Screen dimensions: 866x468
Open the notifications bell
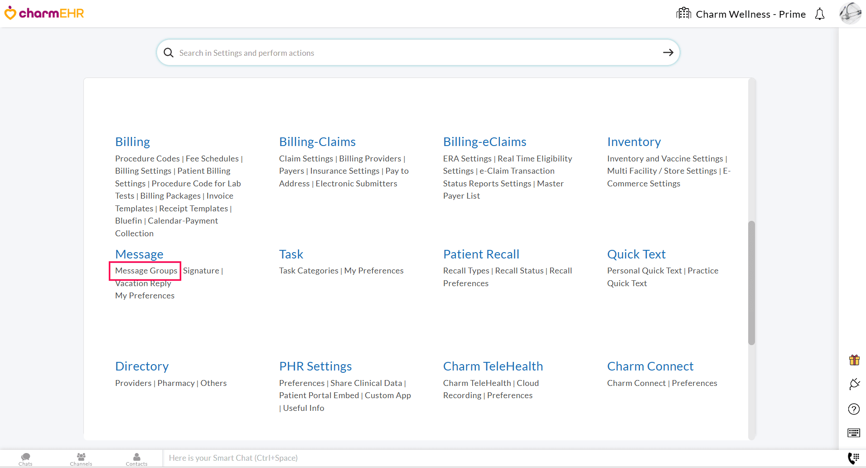coord(819,14)
